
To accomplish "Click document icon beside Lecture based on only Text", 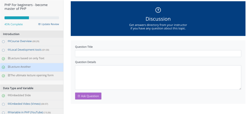I will [9, 58].
